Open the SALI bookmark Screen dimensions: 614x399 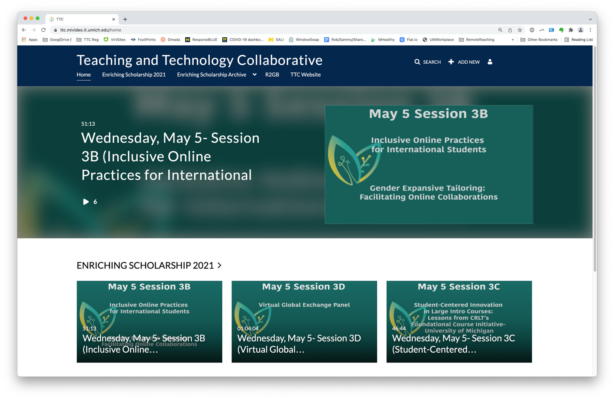[x=276, y=40]
